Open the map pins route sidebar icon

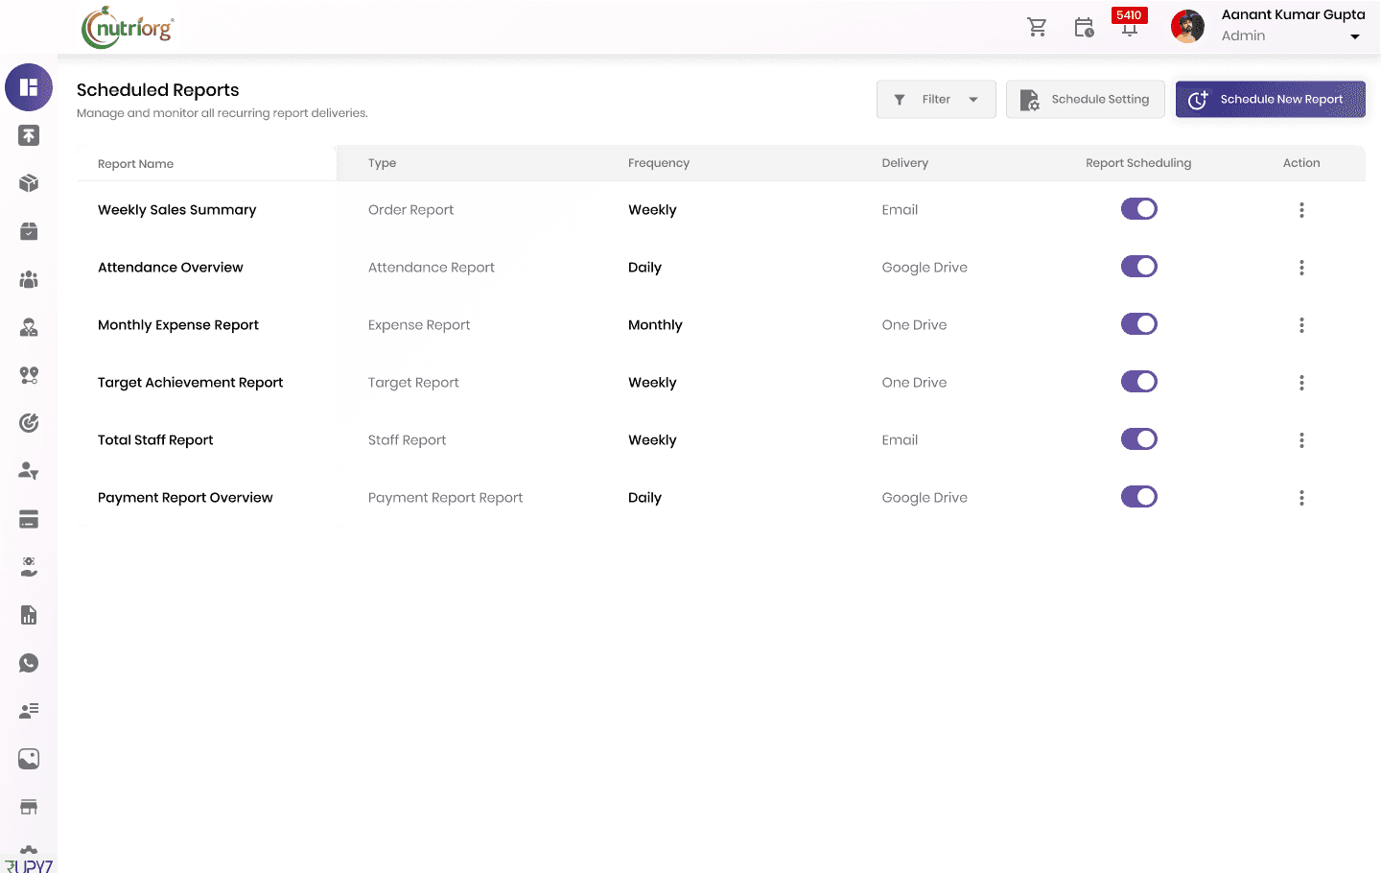coord(29,375)
